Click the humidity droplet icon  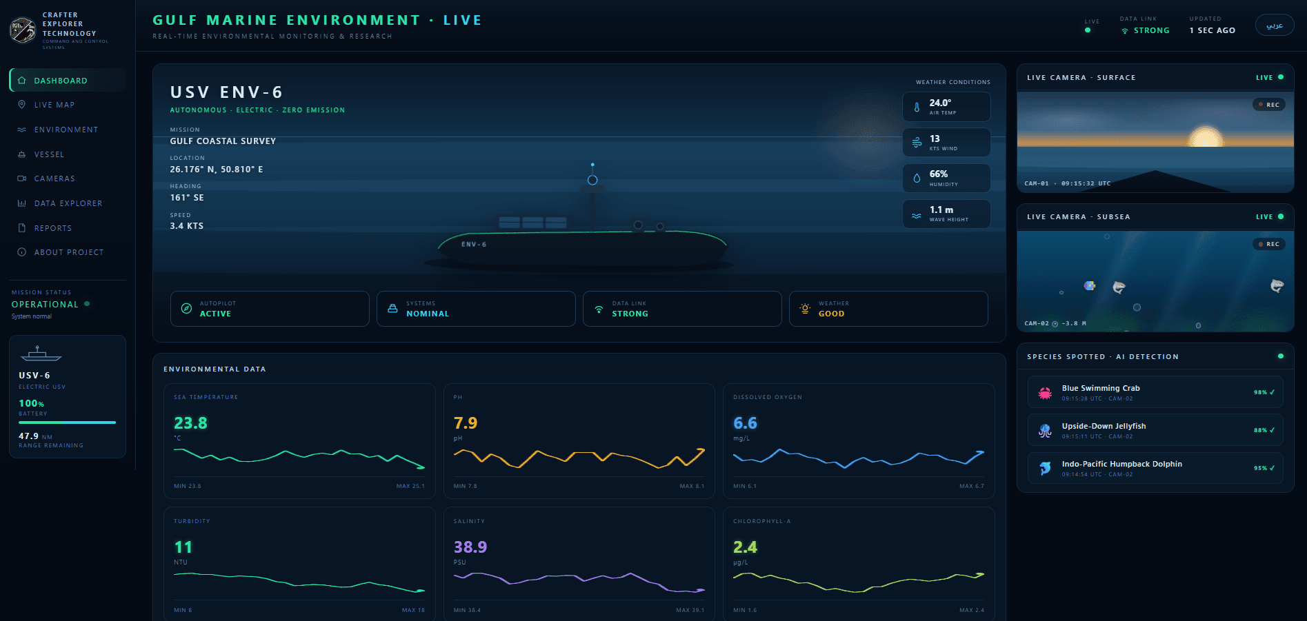tap(917, 179)
